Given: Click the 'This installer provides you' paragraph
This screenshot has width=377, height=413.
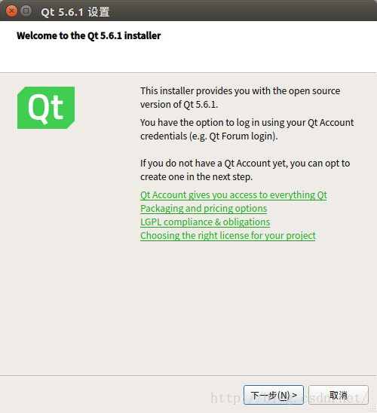Looking at the screenshot, I should pyautogui.click(x=240, y=98).
